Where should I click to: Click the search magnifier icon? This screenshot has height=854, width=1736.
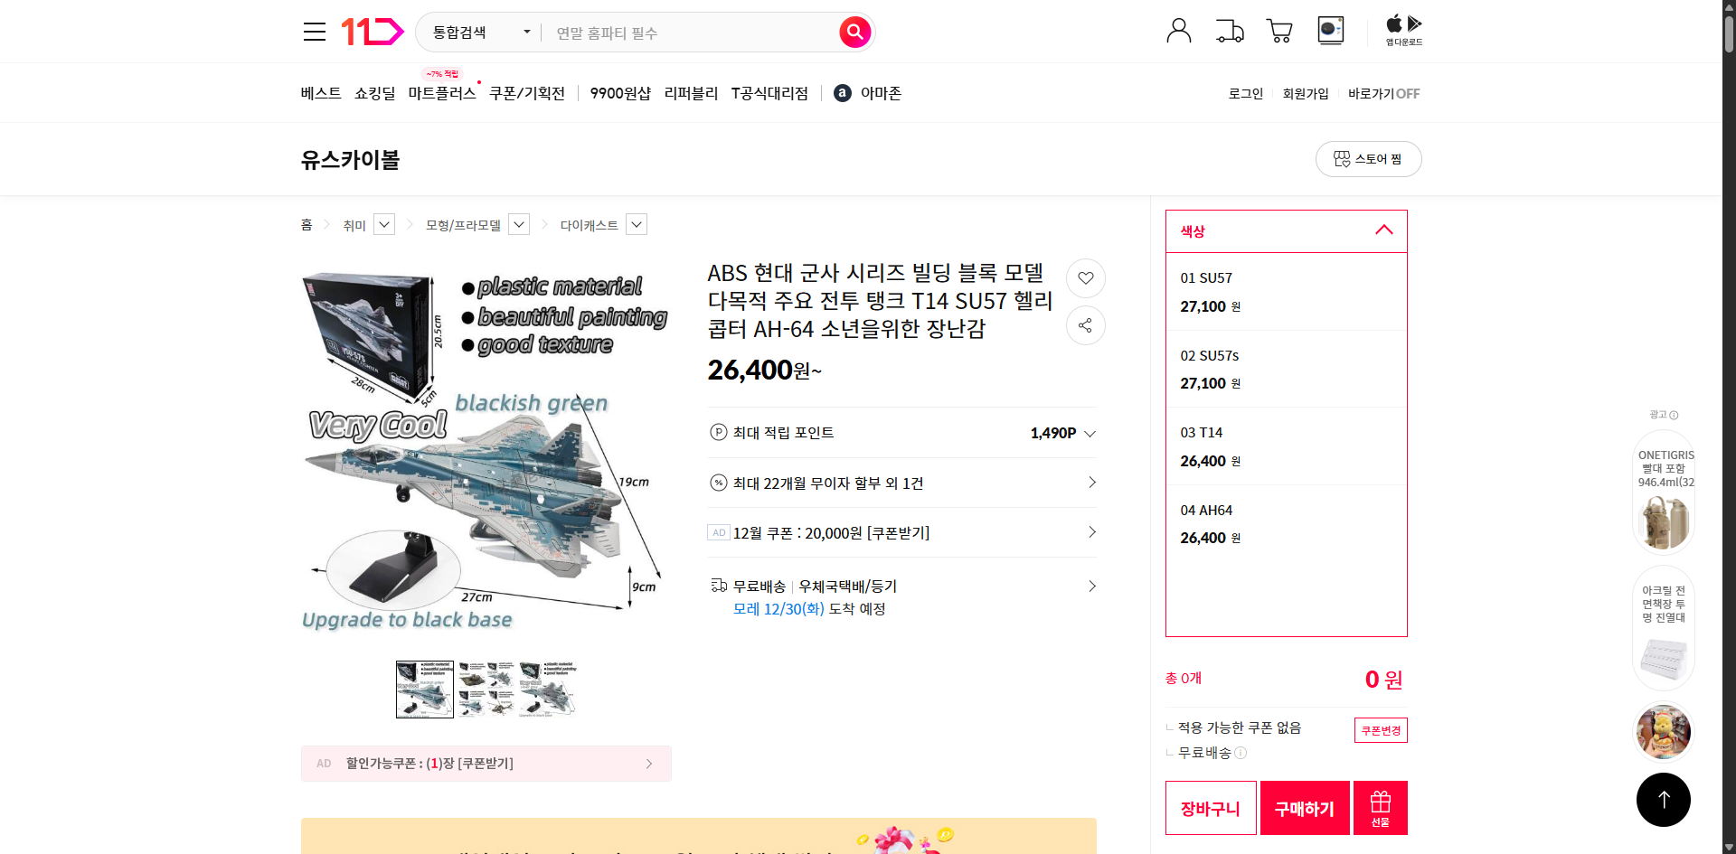(854, 32)
